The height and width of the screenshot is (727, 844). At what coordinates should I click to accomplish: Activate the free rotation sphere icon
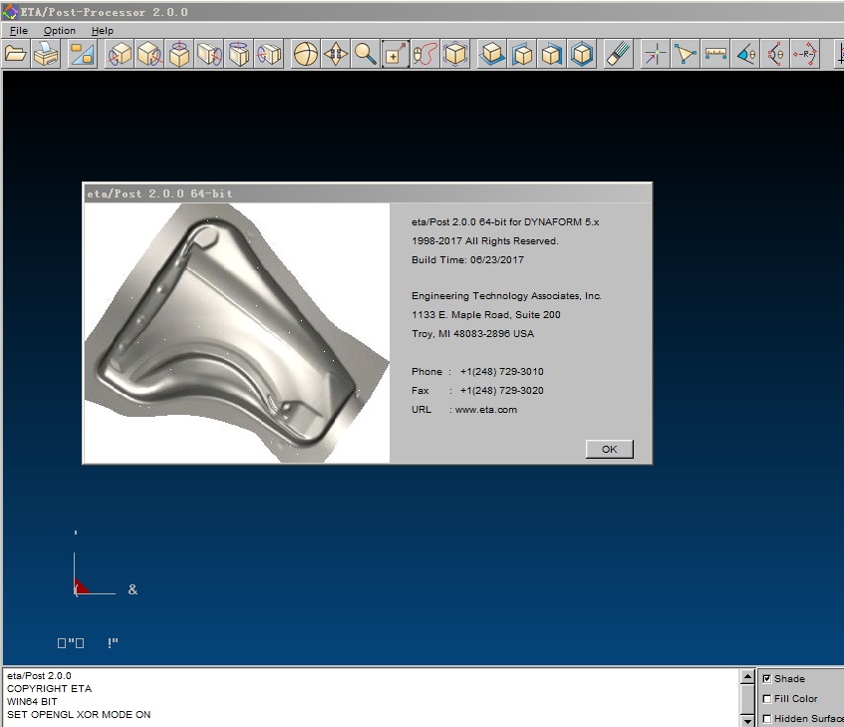pyautogui.click(x=306, y=54)
